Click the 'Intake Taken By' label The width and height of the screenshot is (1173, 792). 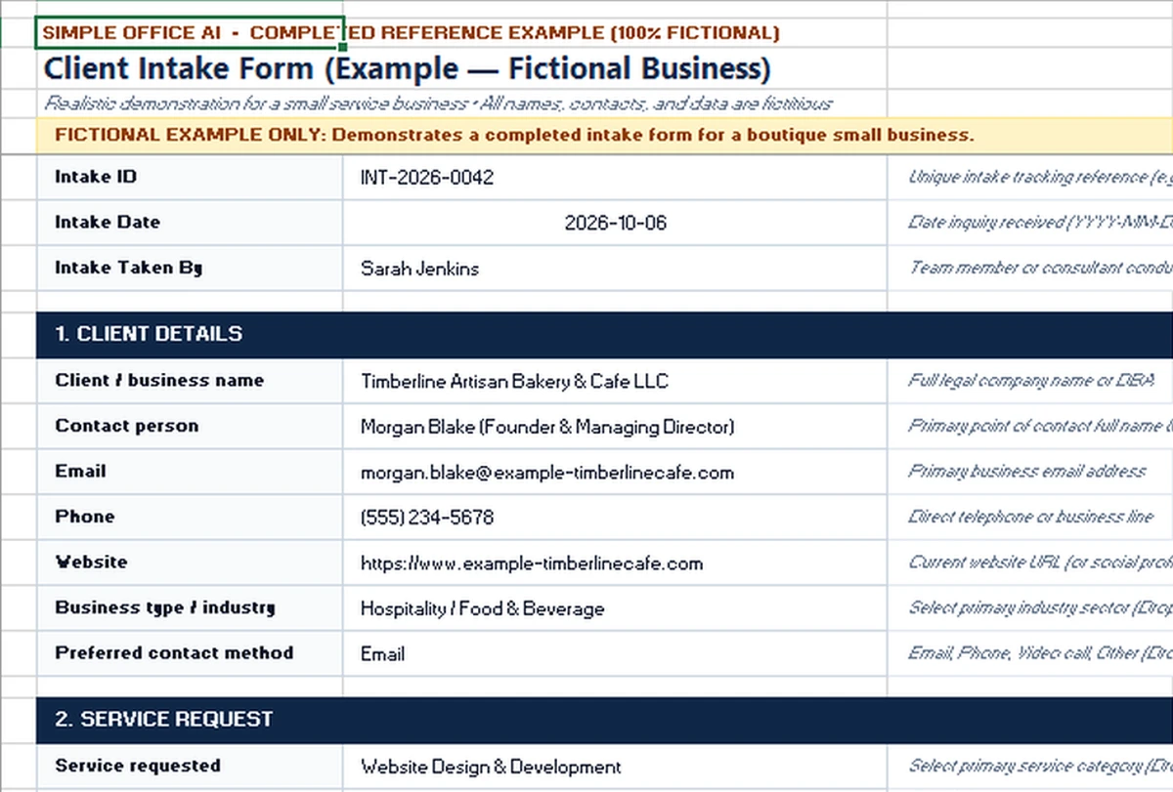tap(190, 268)
